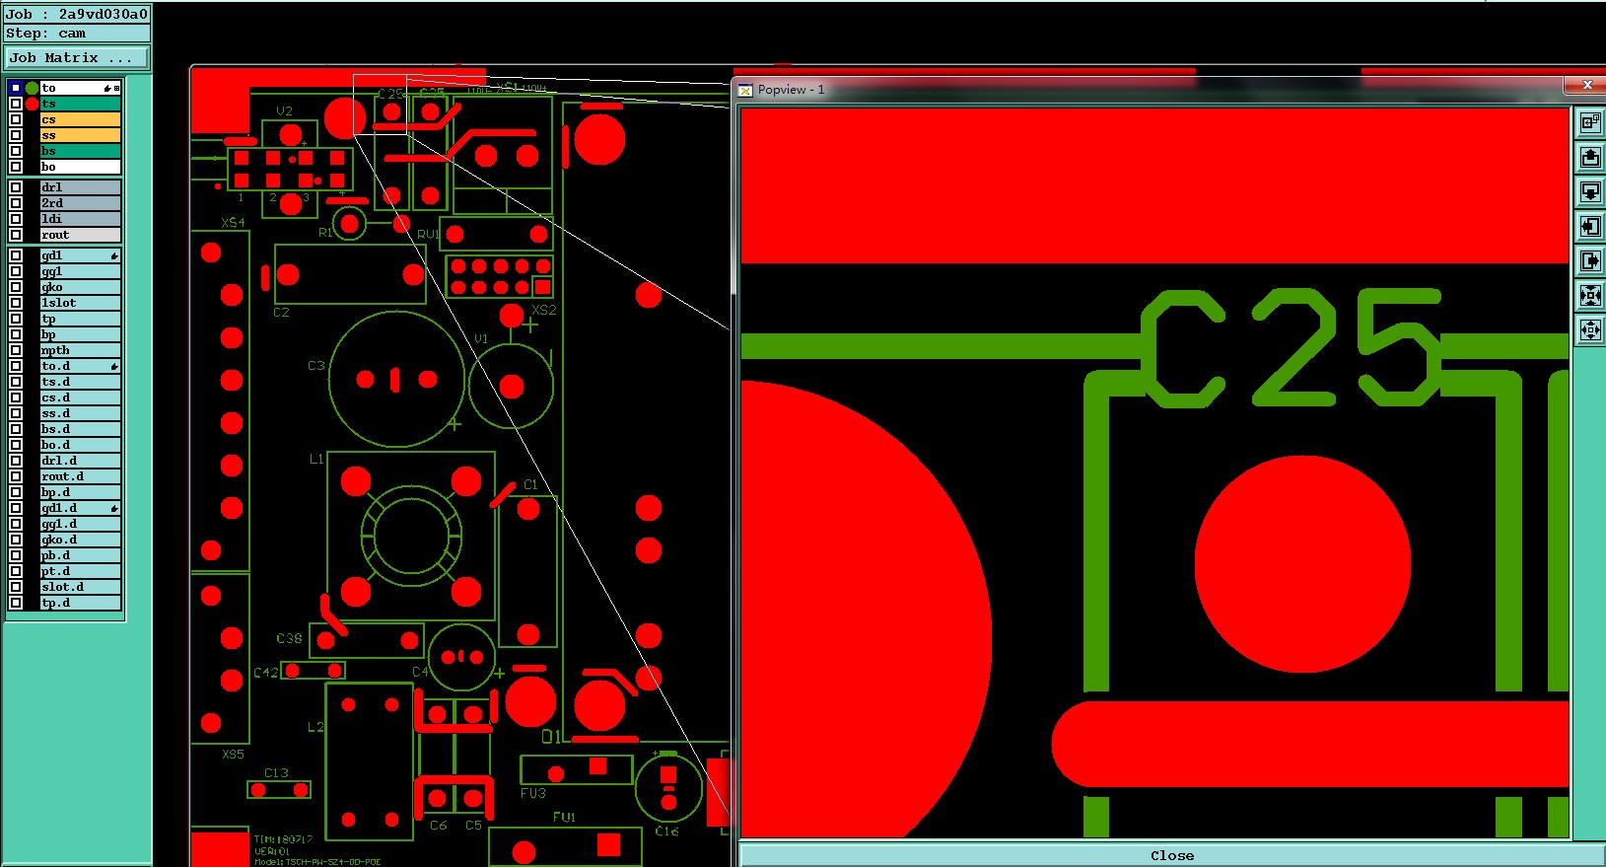
Task: Toggle the drl layer checkbox
Action: coord(16,187)
